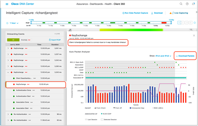
Task: Open the Show IPv4 and IPv6 dropdown
Action: click(163, 56)
